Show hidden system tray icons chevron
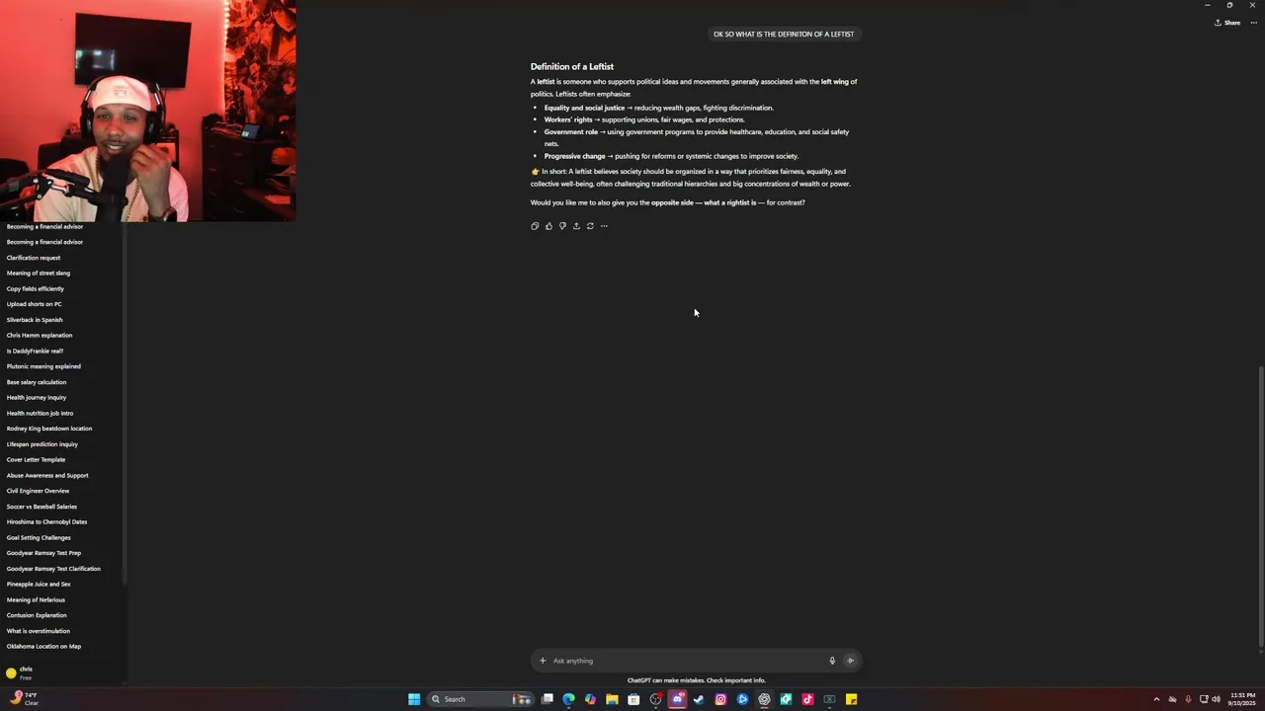This screenshot has width=1265, height=711. [1156, 699]
